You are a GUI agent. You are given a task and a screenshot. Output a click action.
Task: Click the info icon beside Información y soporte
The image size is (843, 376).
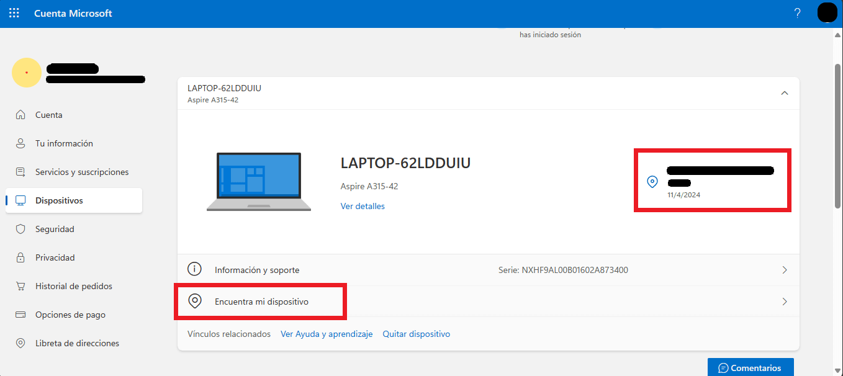195,269
